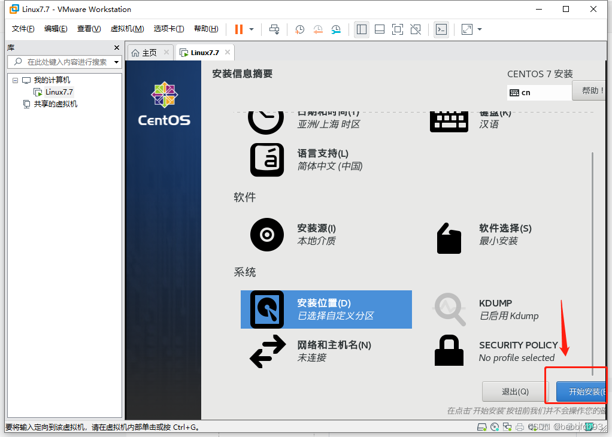
Task: Open the date and time clock icon
Action: point(266,122)
